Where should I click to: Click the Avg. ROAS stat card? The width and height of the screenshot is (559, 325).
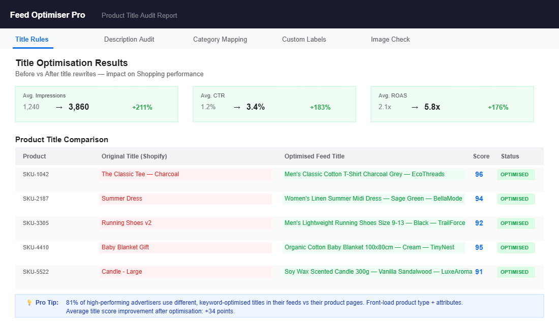pyautogui.click(x=452, y=104)
